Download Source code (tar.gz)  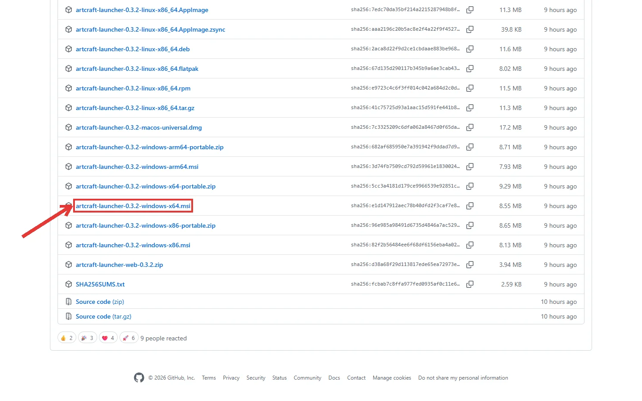click(x=103, y=316)
